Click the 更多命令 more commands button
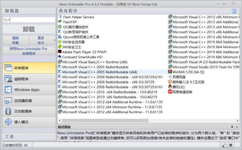The height and width of the screenshot is (150, 242). [41, 40]
